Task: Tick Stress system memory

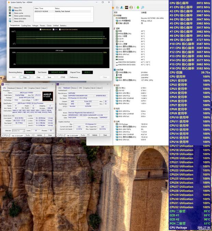Action: click(x=13, y=16)
